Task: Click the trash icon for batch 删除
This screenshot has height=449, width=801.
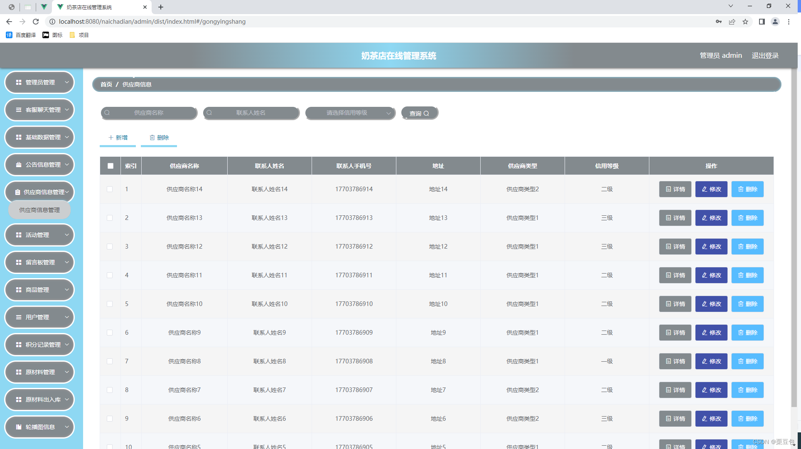Action: tap(152, 138)
